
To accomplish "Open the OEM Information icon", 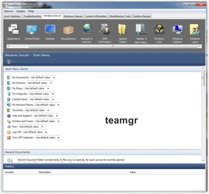I will (104, 29).
